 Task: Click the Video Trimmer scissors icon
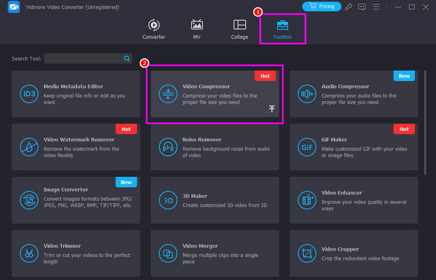click(29, 253)
